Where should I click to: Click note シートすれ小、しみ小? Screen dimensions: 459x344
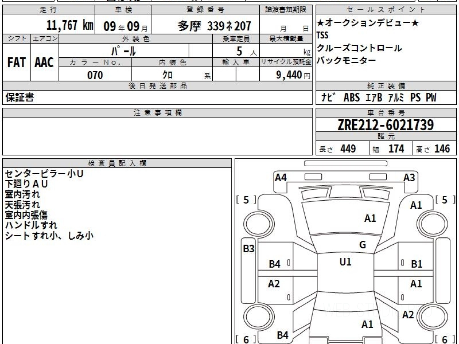click(x=49, y=236)
